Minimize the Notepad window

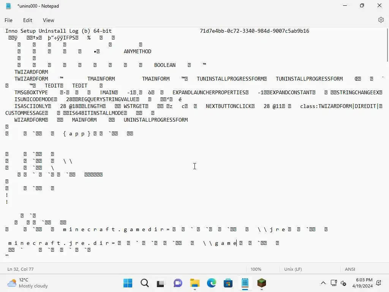pyautogui.click(x=345, y=5)
